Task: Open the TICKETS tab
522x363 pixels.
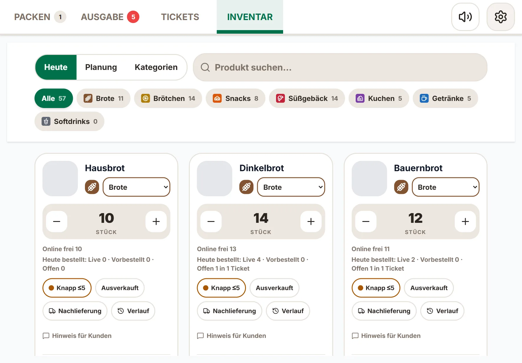Action: tap(180, 17)
